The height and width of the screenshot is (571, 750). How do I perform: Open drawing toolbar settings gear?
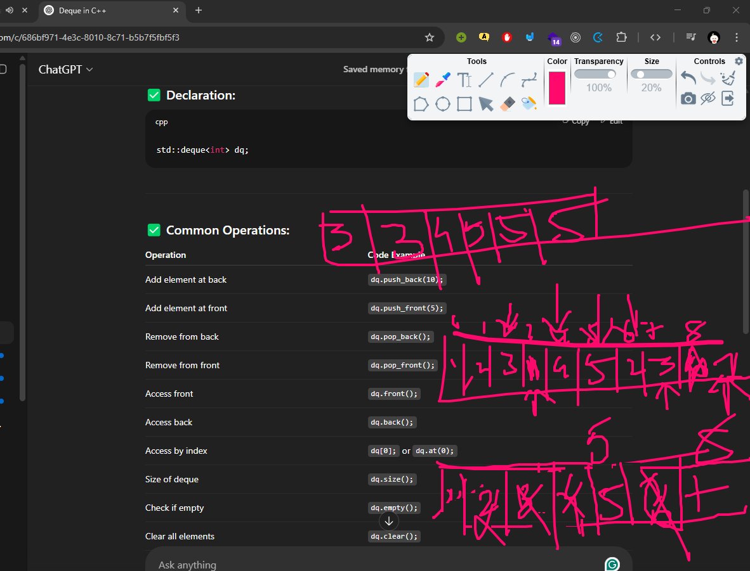coord(739,61)
